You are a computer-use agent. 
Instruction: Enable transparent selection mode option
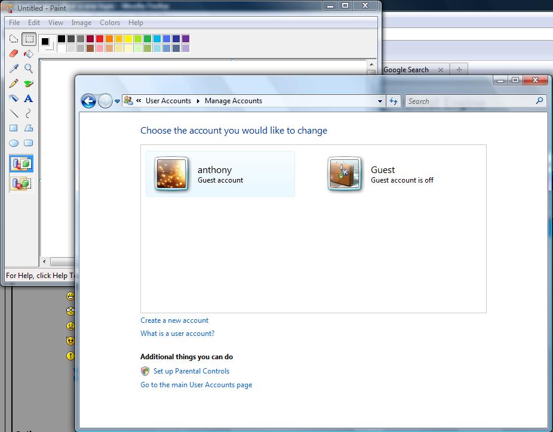(21, 183)
